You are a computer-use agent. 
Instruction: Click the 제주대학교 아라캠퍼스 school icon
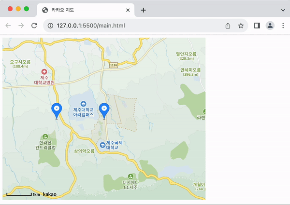[83, 104]
